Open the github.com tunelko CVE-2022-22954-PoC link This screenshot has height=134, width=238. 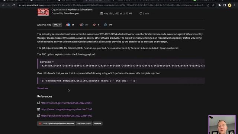click(67, 116)
